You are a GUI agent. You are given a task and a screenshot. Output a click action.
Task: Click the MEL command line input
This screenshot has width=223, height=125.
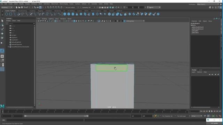click(45, 120)
